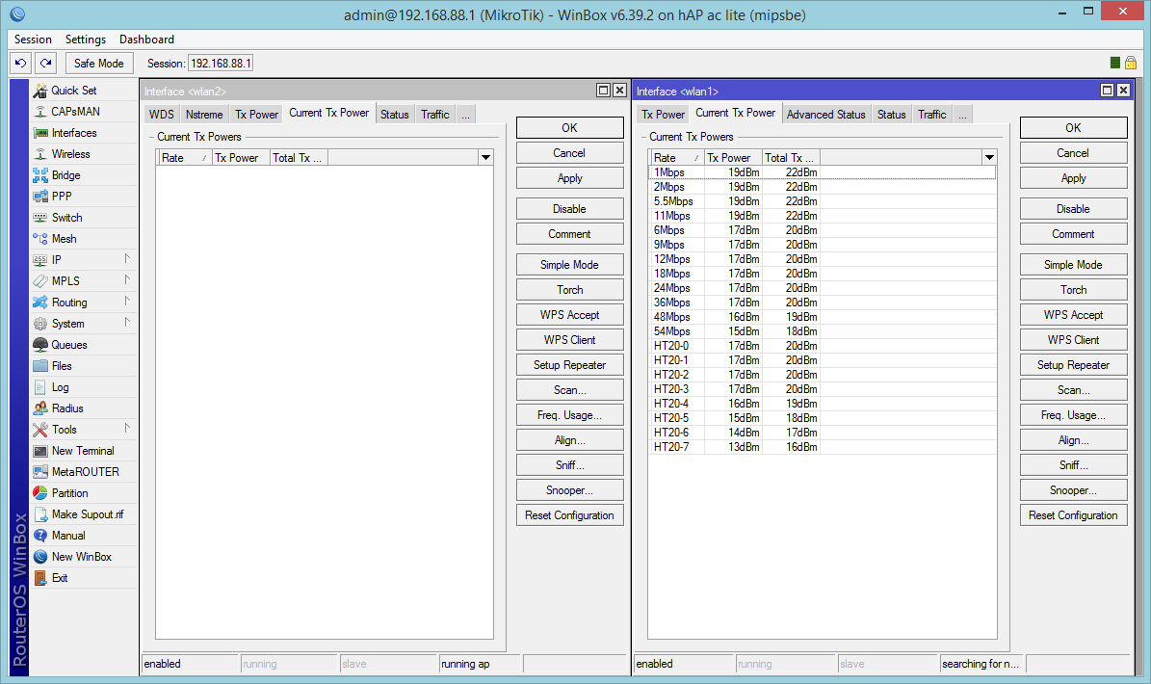Viewport: 1151px width, 684px height.
Task: Click Snooper... in wlan2 window
Action: pyautogui.click(x=569, y=490)
